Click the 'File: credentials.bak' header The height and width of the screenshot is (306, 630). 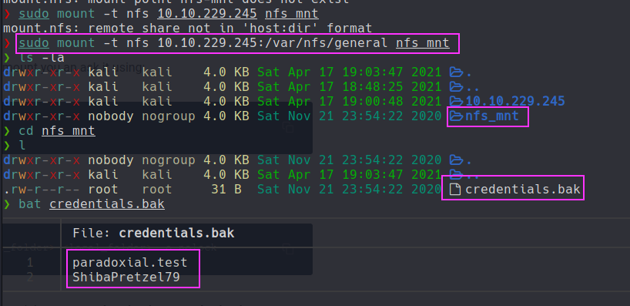[153, 234]
